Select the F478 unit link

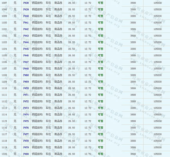[x=26, y=141]
